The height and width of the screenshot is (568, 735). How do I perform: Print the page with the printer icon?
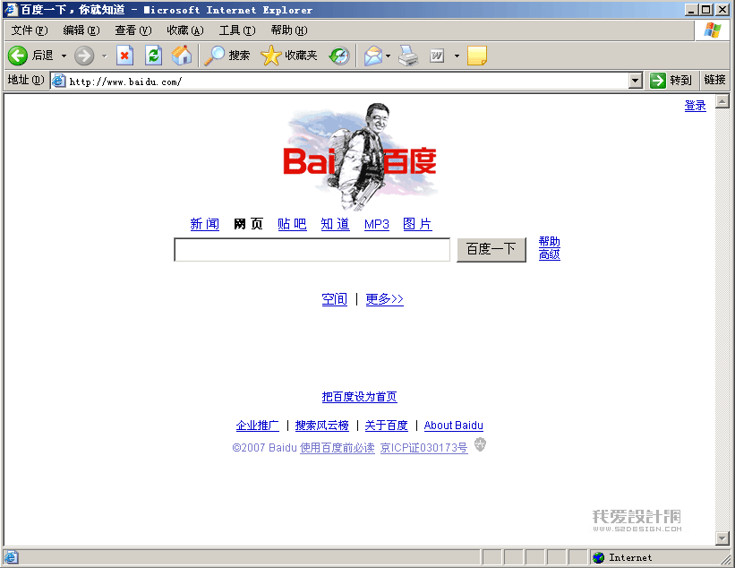[x=408, y=56]
